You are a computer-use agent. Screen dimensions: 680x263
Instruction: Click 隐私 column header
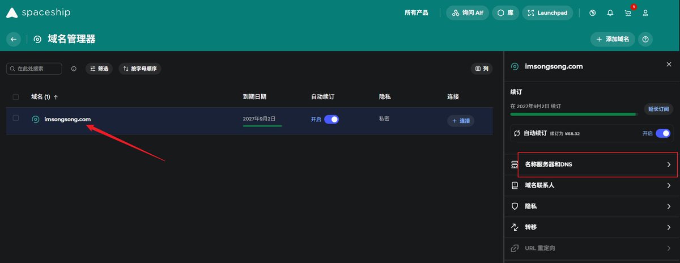pyautogui.click(x=385, y=97)
